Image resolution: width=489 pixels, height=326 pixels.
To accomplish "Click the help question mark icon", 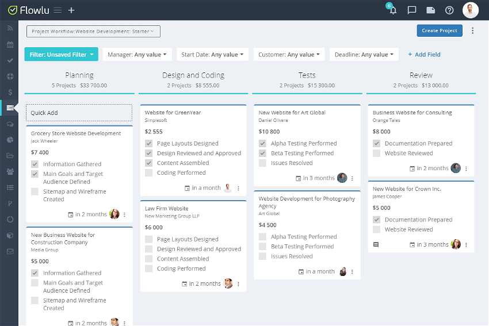I will (x=449, y=10).
